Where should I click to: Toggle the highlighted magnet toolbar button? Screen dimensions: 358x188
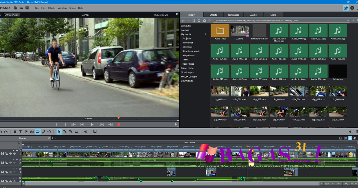tap(38, 132)
